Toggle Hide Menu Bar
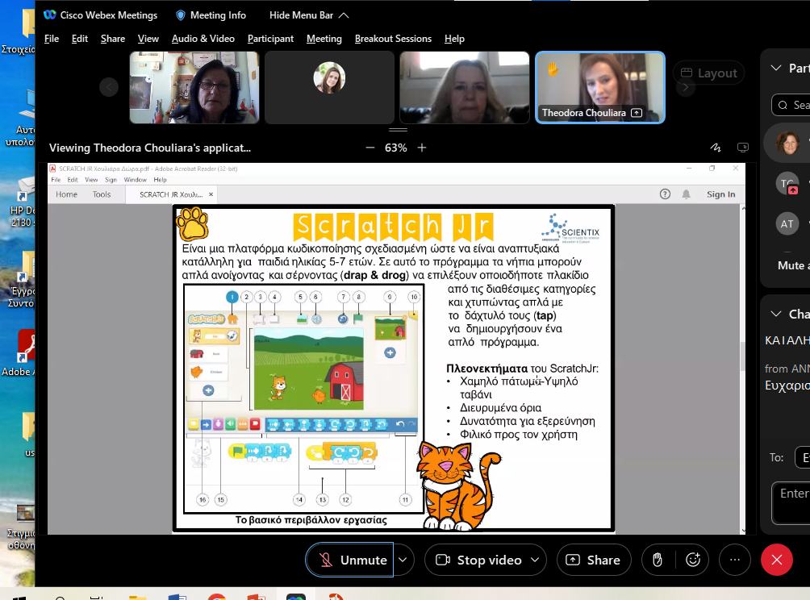The width and height of the screenshot is (810, 600). click(309, 15)
